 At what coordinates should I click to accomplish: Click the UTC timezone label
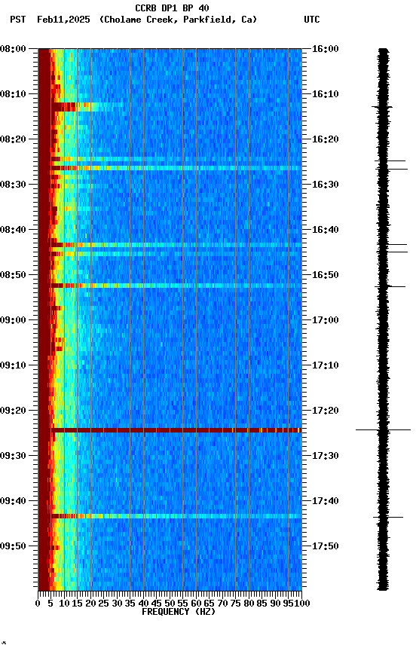[312, 20]
